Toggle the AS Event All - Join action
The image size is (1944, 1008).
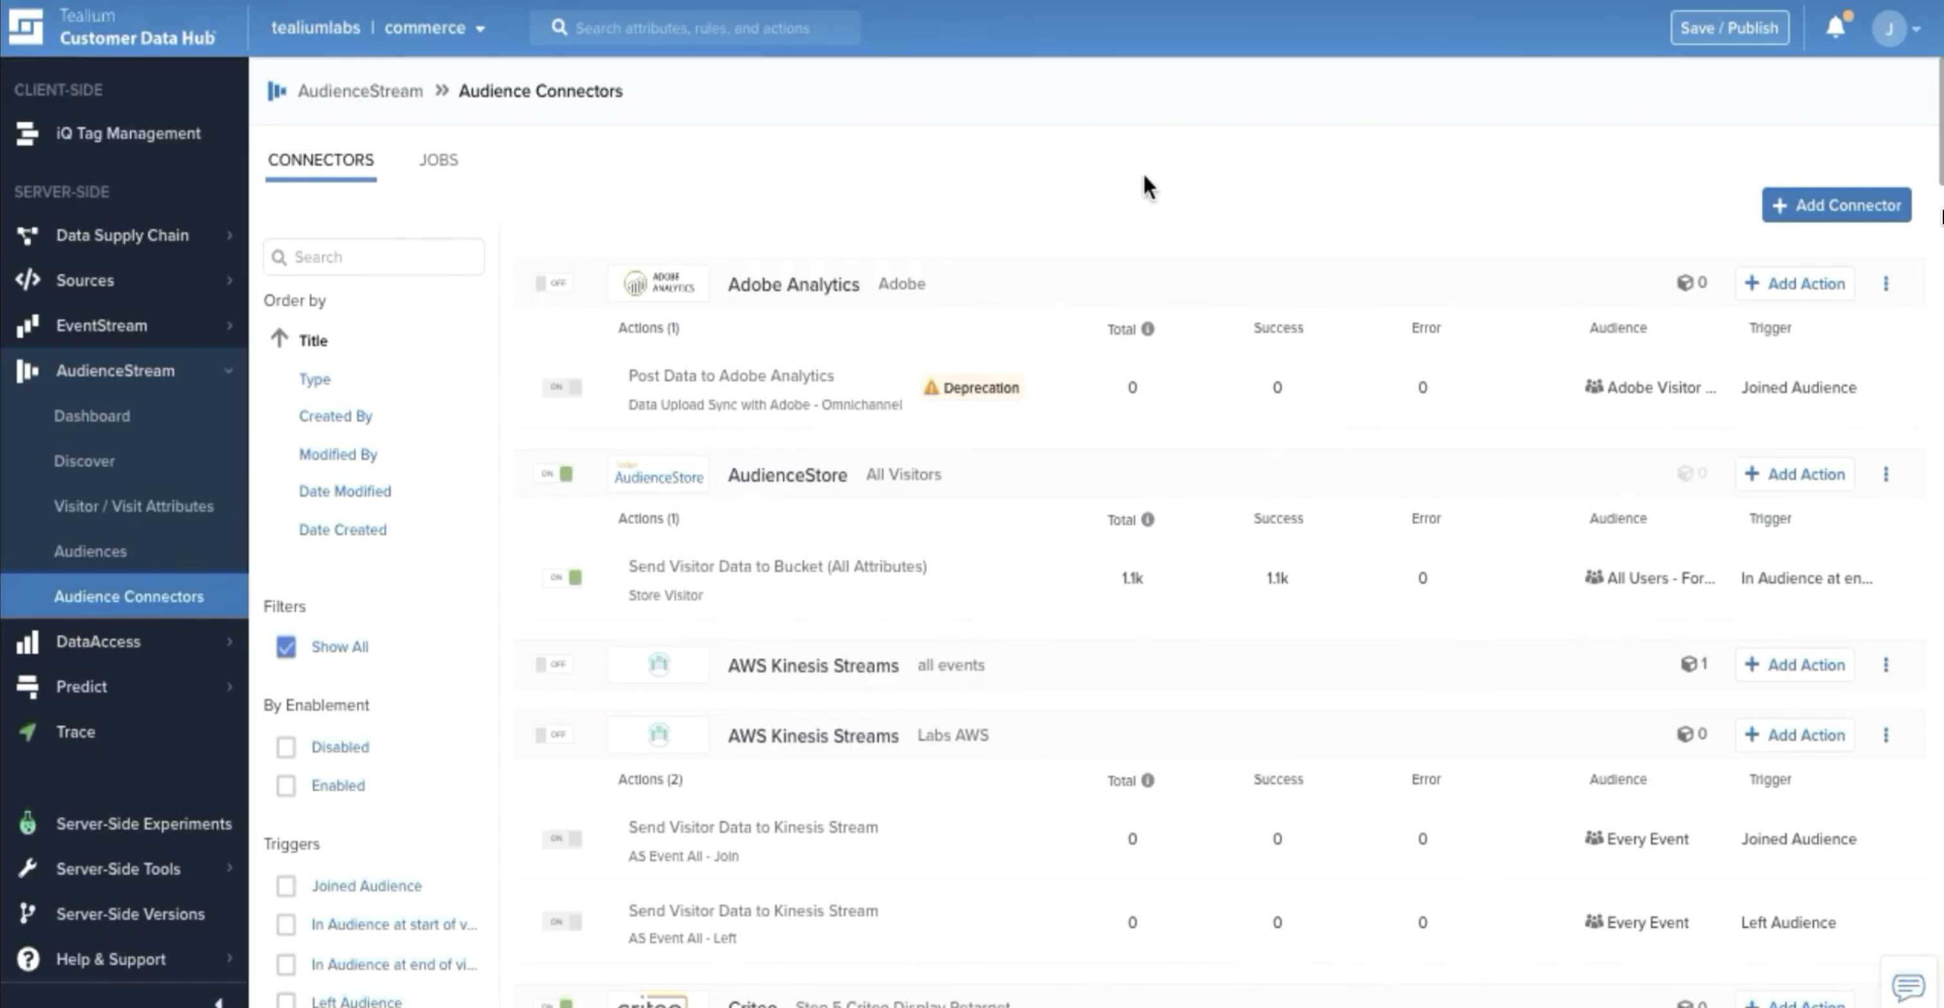562,838
